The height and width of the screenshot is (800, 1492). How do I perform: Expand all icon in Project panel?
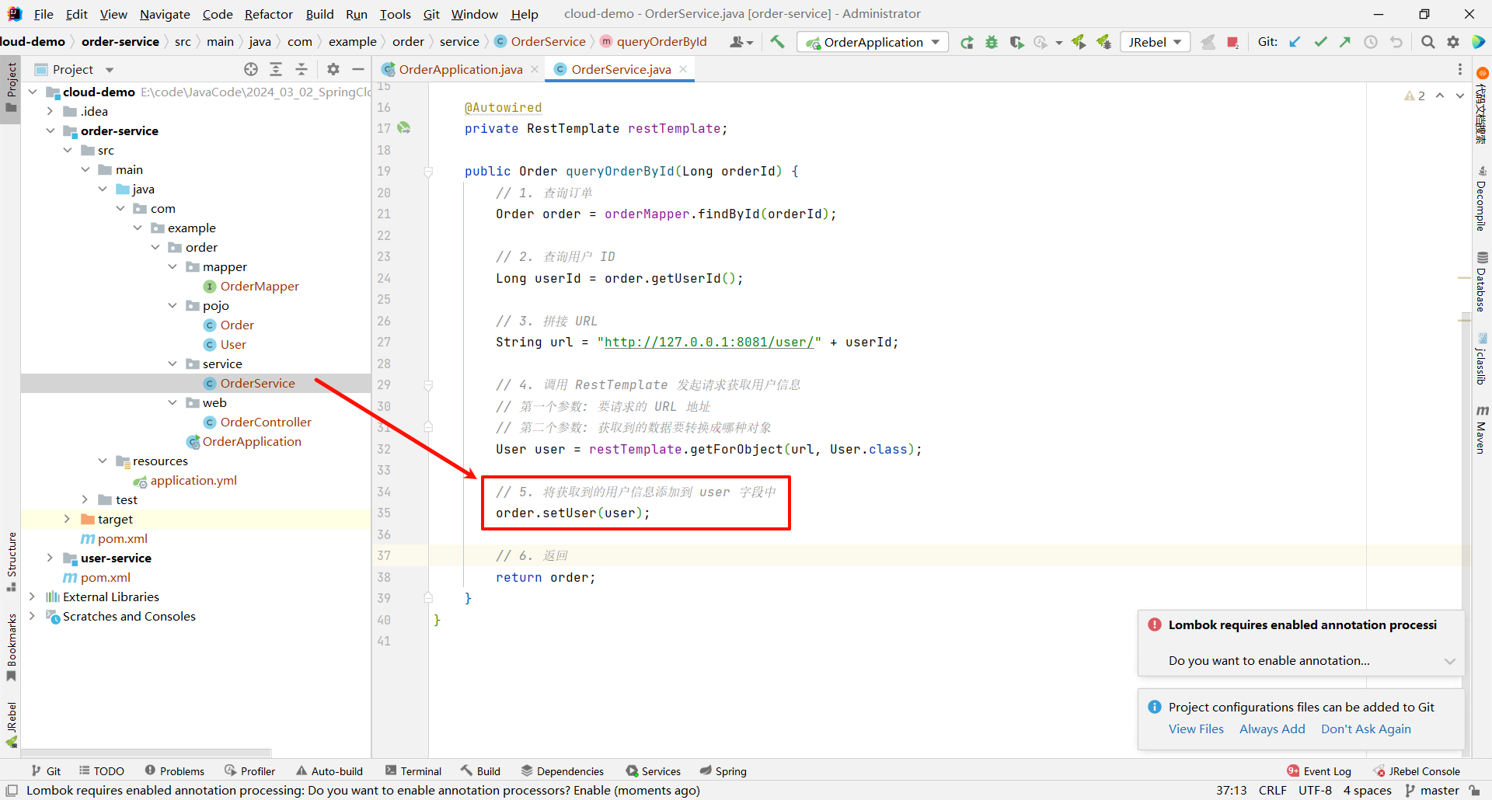(276, 69)
